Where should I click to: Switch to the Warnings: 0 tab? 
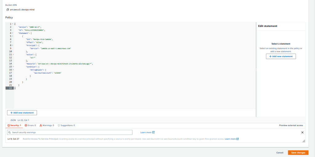click(47, 125)
